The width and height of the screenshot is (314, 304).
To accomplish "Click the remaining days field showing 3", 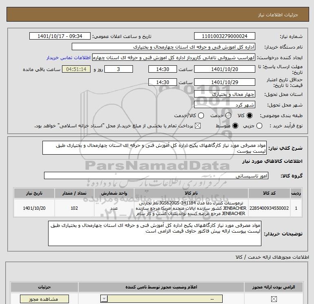I will (x=119, y=69).
